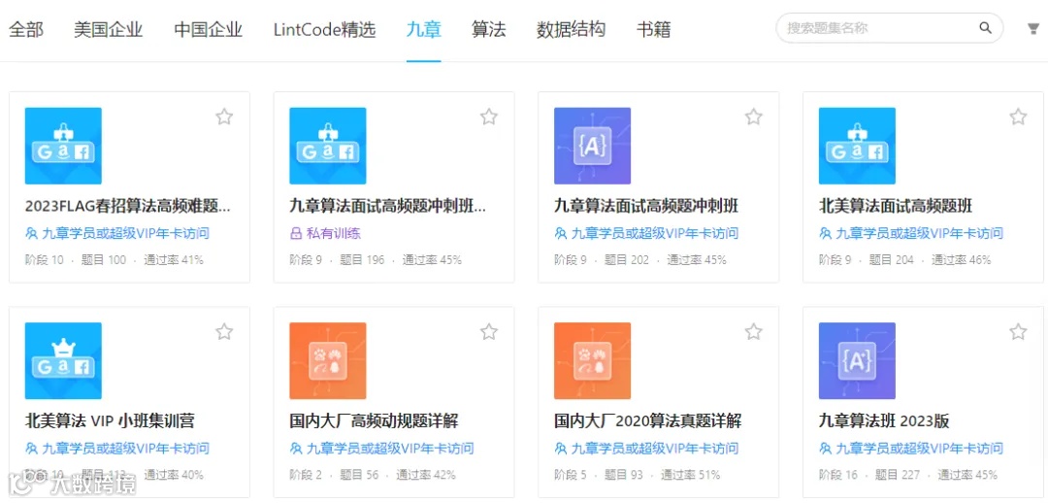Click the user icon under 北美算法 VIP 小班集训营
The image size is (1048, 503).
coord(31,449)
